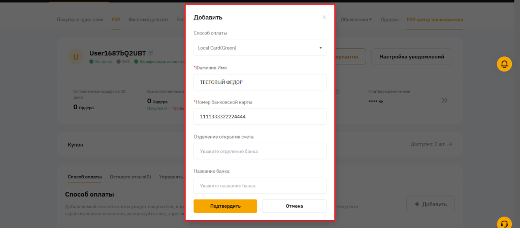Open the headset support chat icon
Screen dimensions: 520x228
[x=504, y=223]
